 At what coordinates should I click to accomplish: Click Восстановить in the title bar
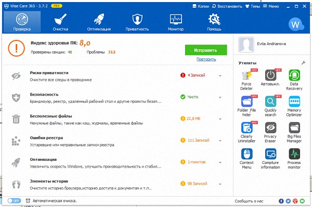point(227,6)
